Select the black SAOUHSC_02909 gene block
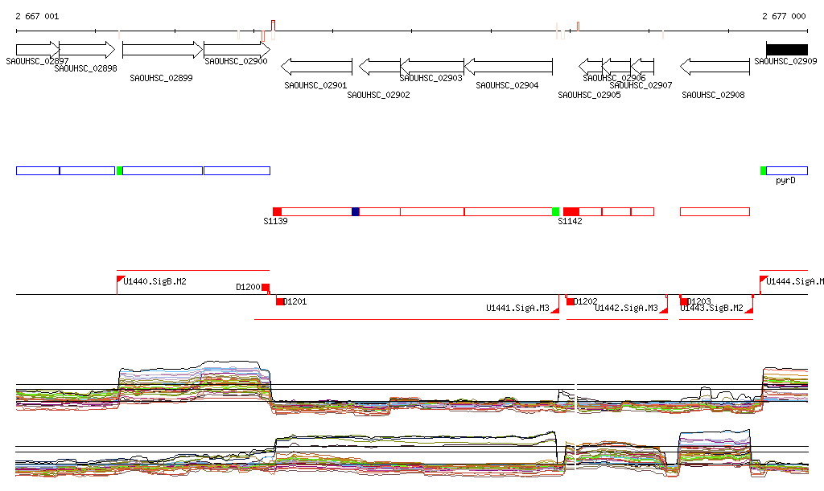This screenshot has width=824, height=491. pyautogui.click(x=787, y=49)
